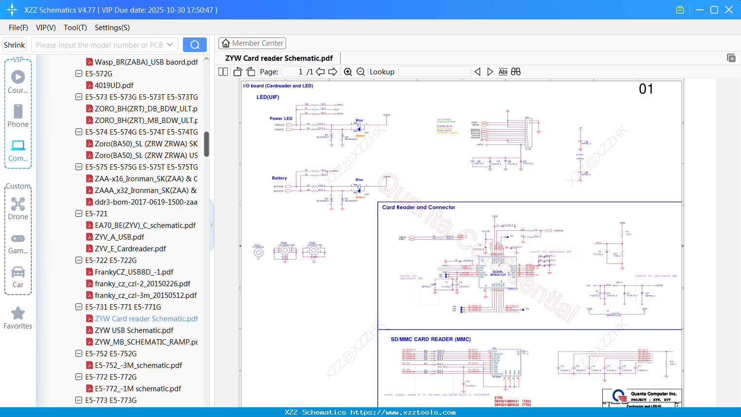Click the binoculars search icon
Screen dimensions: 741x417
(x=516, y=71)
